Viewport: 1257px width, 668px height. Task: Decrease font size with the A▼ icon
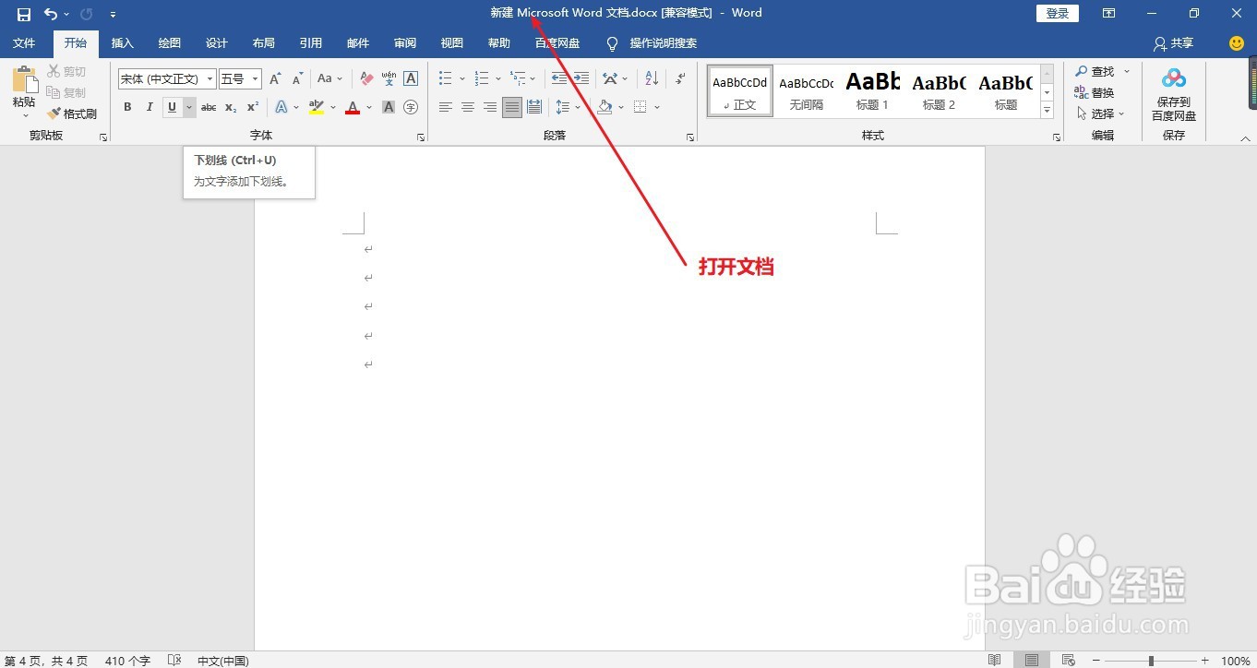pyautogui.click(x=297, y=79)
